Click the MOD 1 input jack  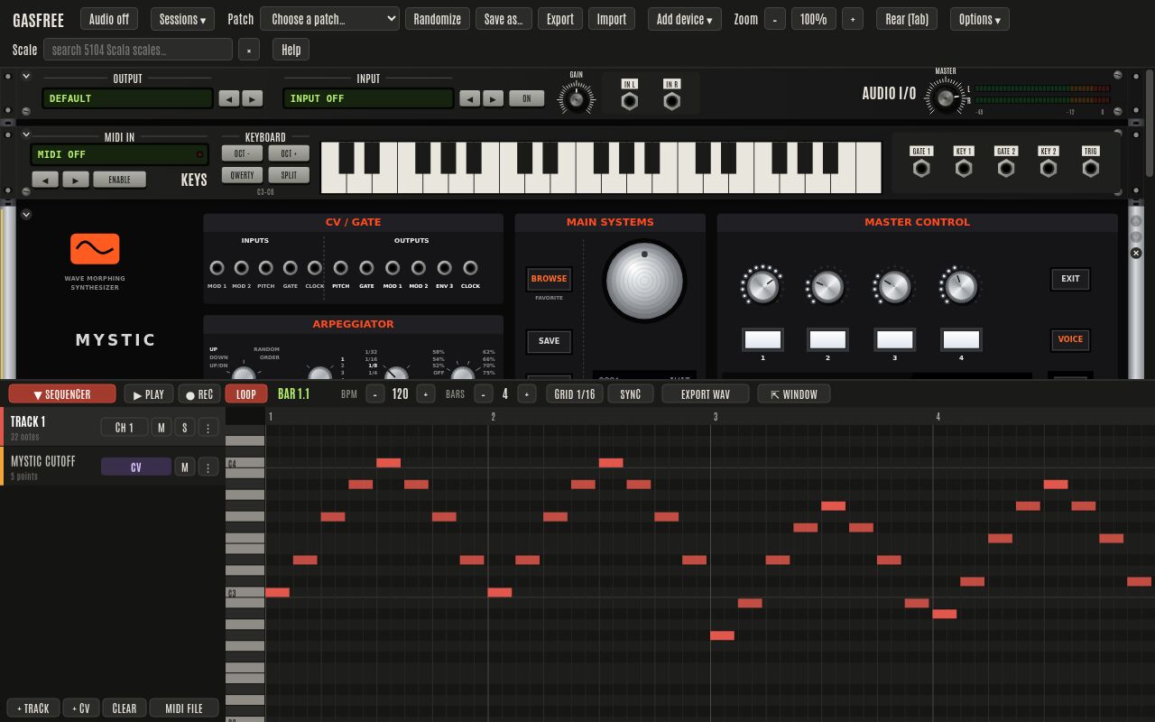tap(217, 268)
